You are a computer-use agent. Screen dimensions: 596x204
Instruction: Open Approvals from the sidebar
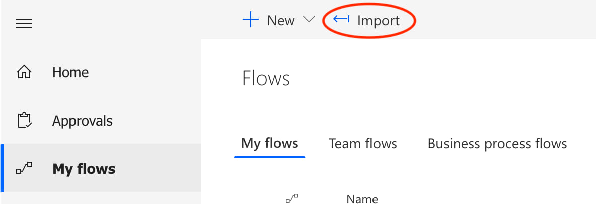click(x=83, y=121)
